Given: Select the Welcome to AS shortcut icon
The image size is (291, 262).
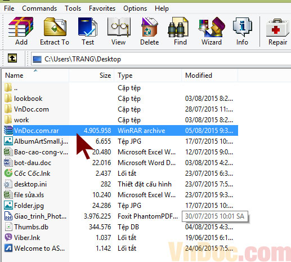Looking at the screenshot, I should (x=8, y=248).
